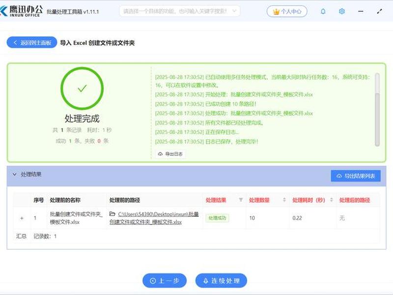Minimize the window with the dash icon
Screen dimensions: 393x295
[361, 11]
